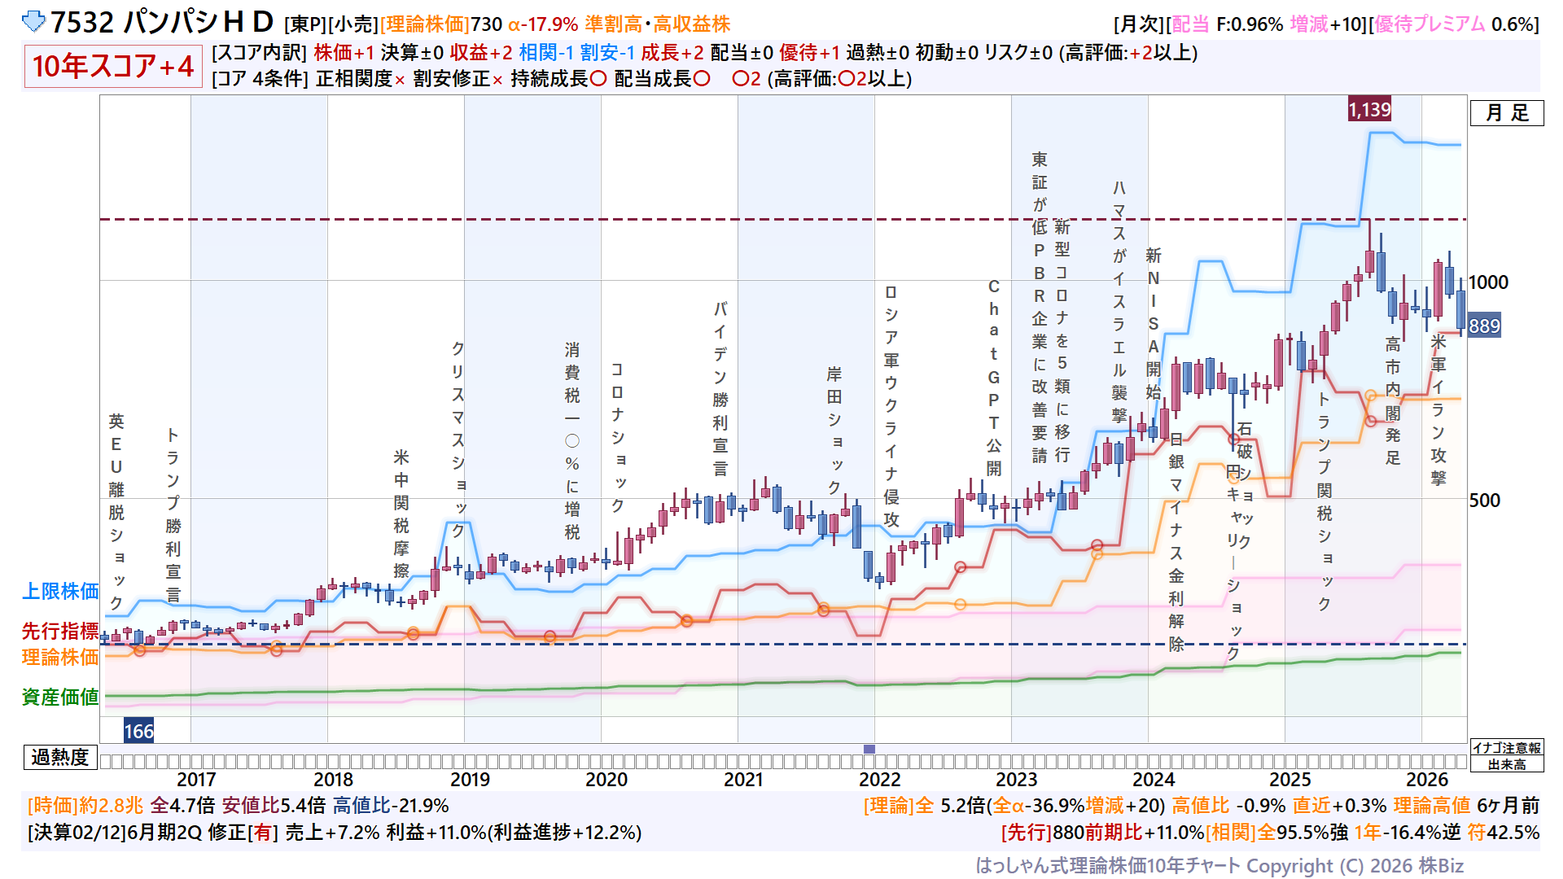The image size is (1563, 879).
Task: Click the [月次] tag in the header
Action: 1140,24
